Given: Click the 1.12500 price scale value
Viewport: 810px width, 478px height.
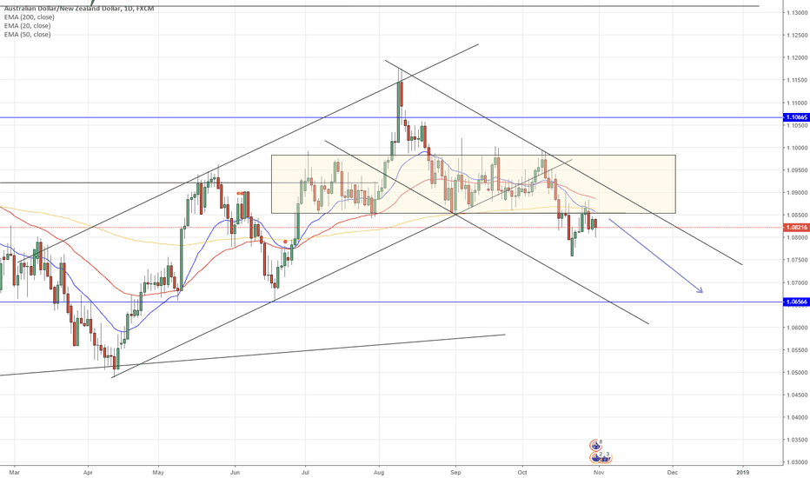Looking at the screenshot, I should click(798, 36).
